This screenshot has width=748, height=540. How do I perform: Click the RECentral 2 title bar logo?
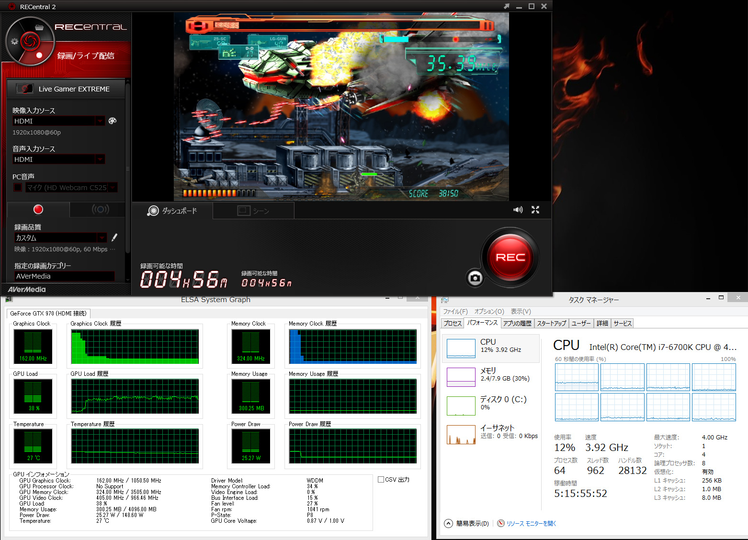click(12, 6)
